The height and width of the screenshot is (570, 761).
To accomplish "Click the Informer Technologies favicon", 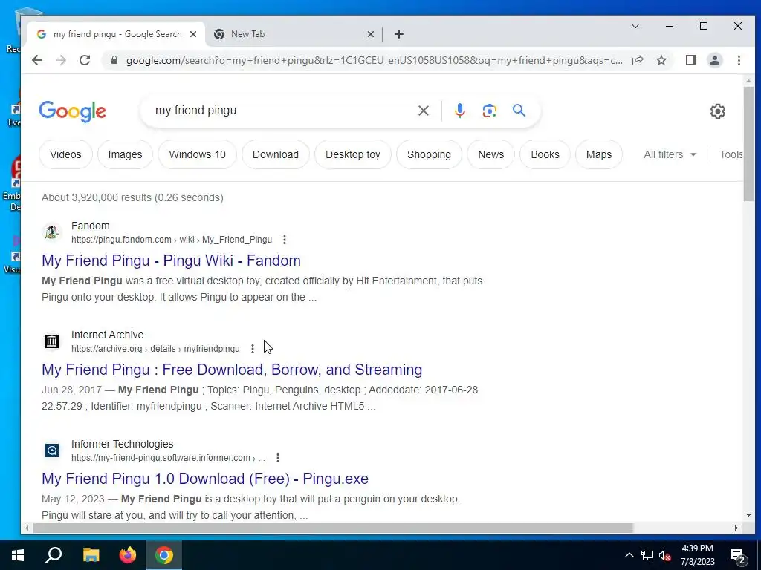I will (x=52, y=451).
